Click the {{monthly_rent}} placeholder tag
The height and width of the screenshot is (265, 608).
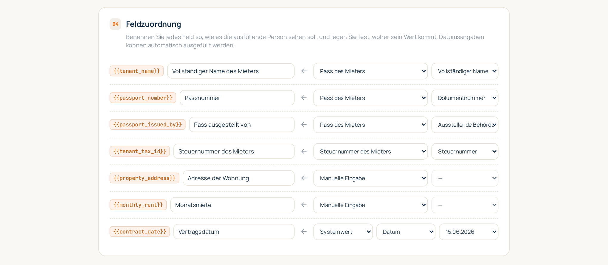tap(138, 205)
